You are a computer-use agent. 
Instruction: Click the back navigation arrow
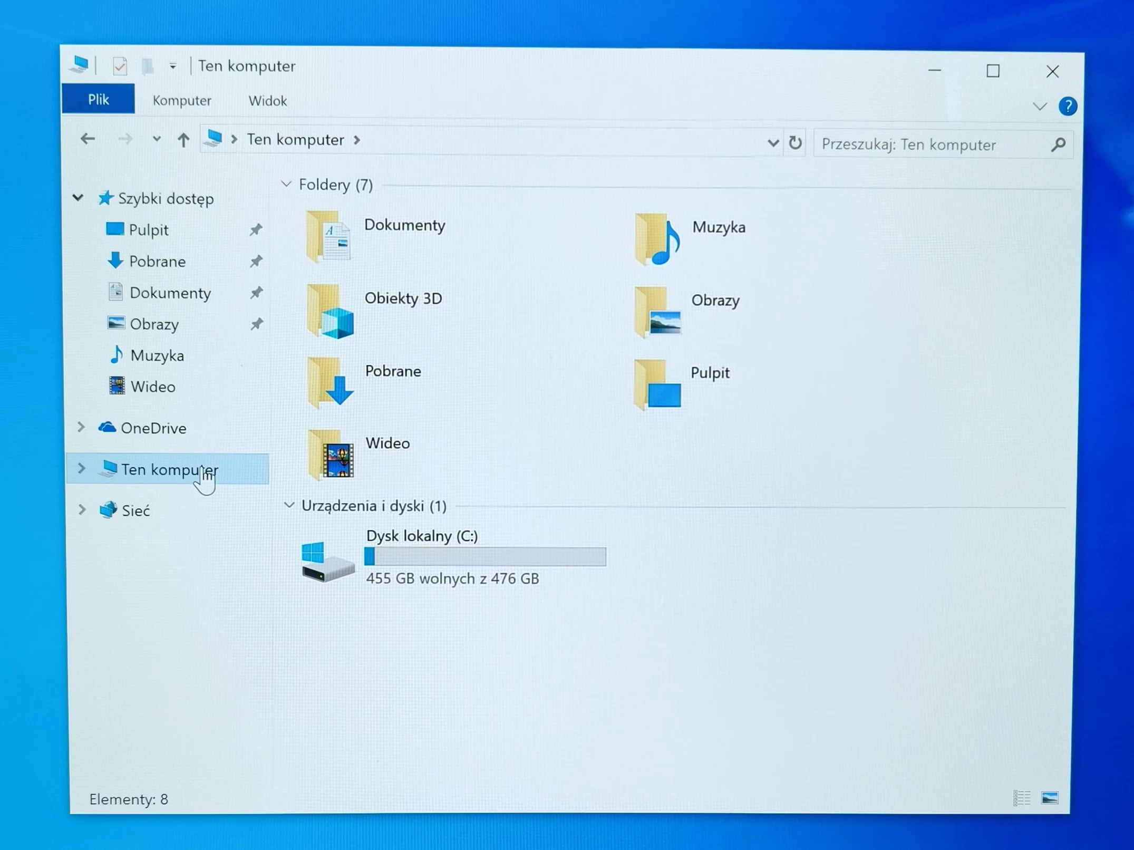[x=88, y=139]
